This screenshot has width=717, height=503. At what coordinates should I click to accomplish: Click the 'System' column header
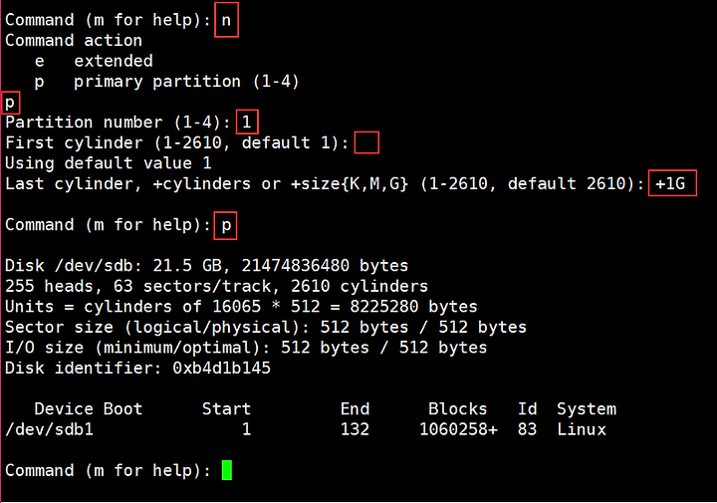pyautogui.click(x=587, y=408)
